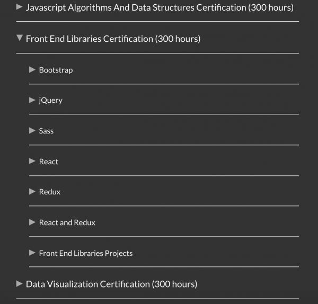Click the Sass course label
This screenshot has height=304, width=318.
click(x=46, y=131)
